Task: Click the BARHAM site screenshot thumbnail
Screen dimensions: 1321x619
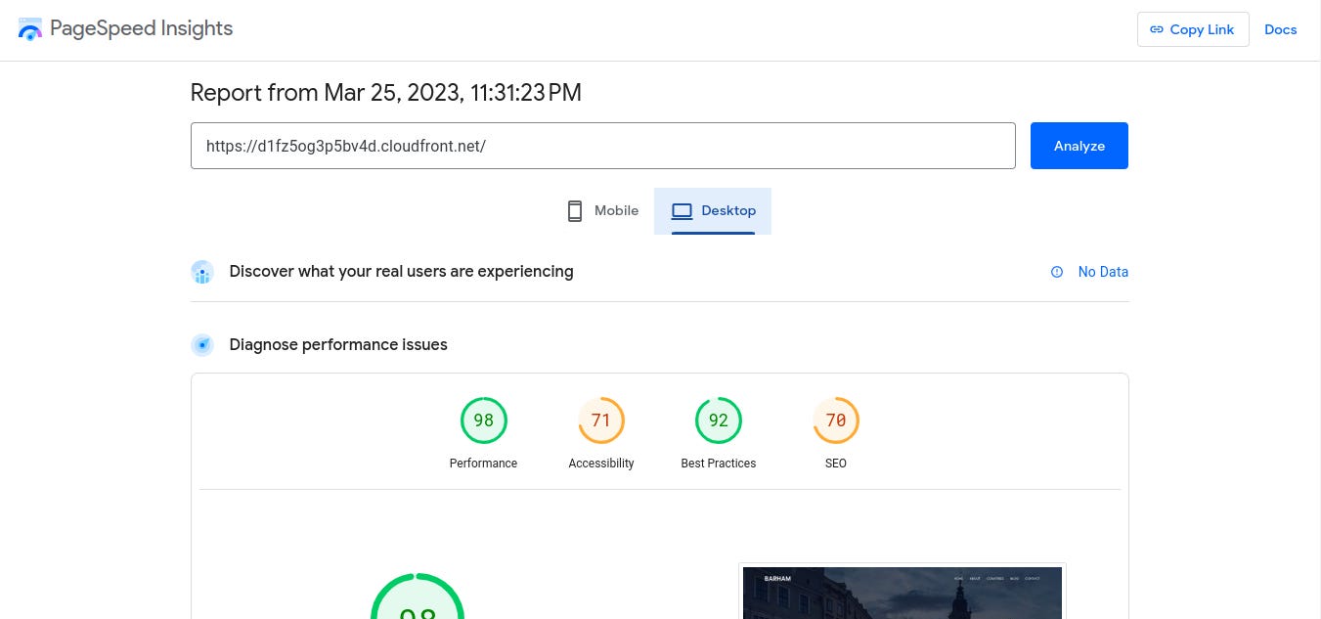Action: (903, 593)
